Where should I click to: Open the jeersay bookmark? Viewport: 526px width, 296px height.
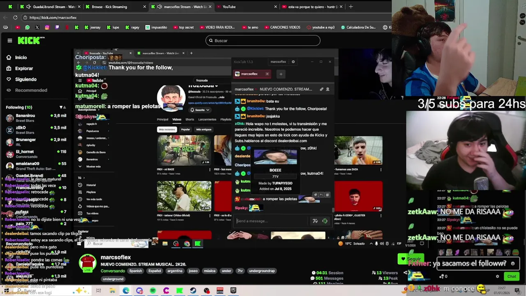92,27
